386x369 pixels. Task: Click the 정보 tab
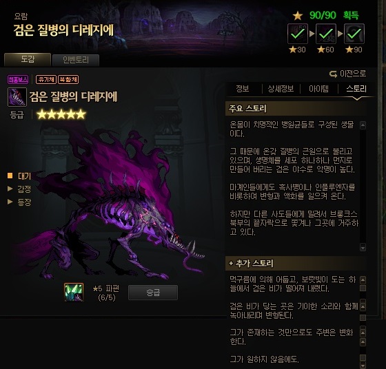pos(243,89)
